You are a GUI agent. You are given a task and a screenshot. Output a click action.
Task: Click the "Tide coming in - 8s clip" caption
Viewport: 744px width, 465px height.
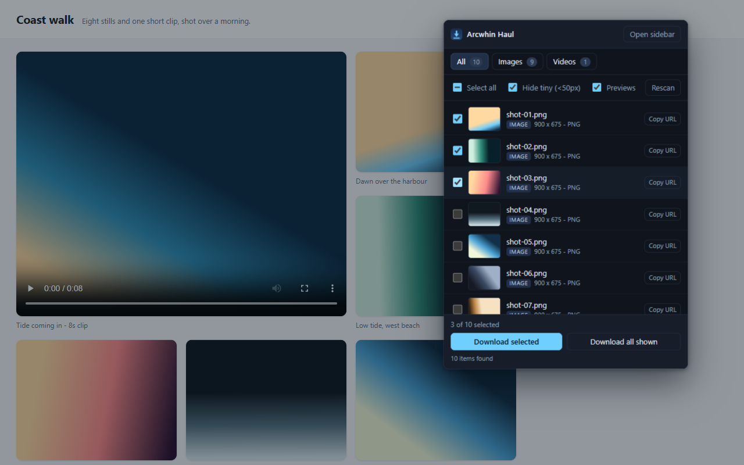[x=52, y=325]
